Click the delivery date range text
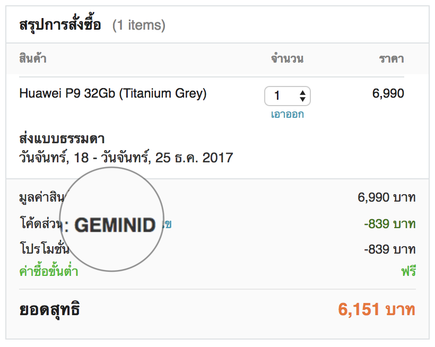This screenshot has width=435, height=347. tap(126, 158)
